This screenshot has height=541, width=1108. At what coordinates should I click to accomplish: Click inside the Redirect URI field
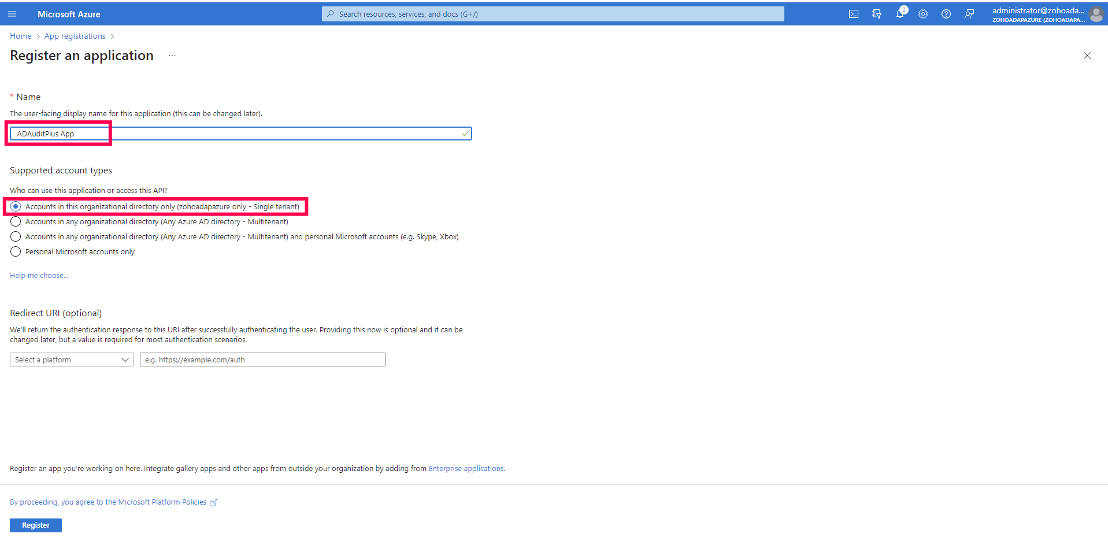[262, 359]
